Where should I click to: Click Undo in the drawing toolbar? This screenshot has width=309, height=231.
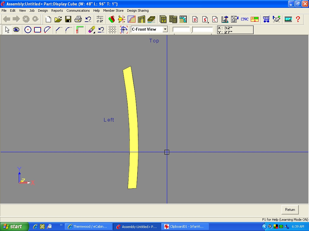click(101, 30)
